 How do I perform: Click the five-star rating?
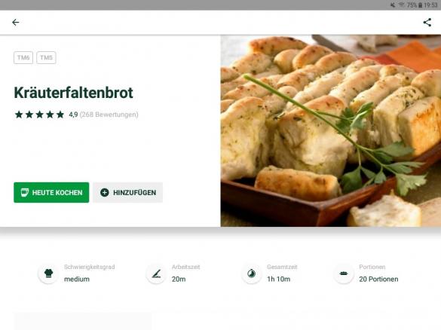pos(40,115)
